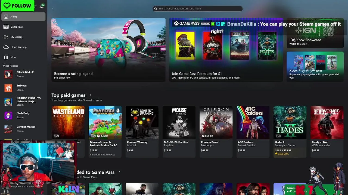348x195 pixels.
Task: Open Hades II game tile
Action: (290, 131)
